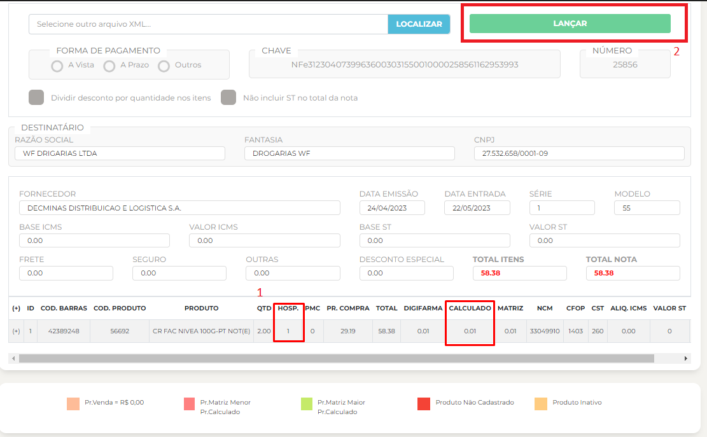Screen dimensions: 707x437
Task: Click the Frete field
Action: click(x=66, y=273)
